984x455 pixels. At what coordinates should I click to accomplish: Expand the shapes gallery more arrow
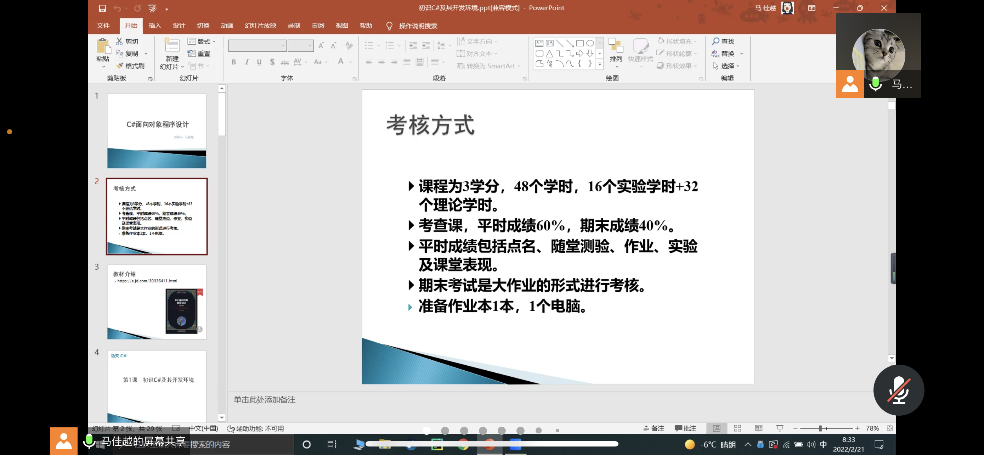(600, 64)
